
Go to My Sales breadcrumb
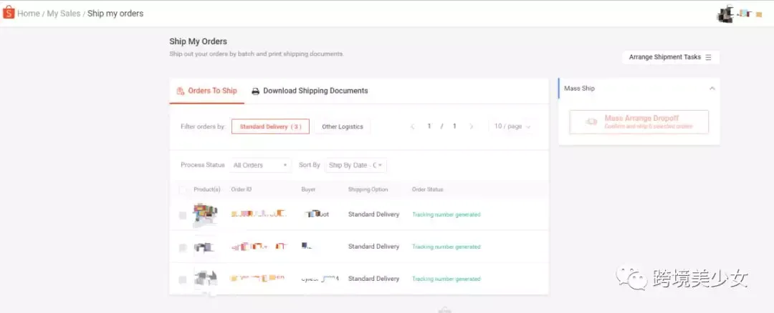tap(64, 14)
